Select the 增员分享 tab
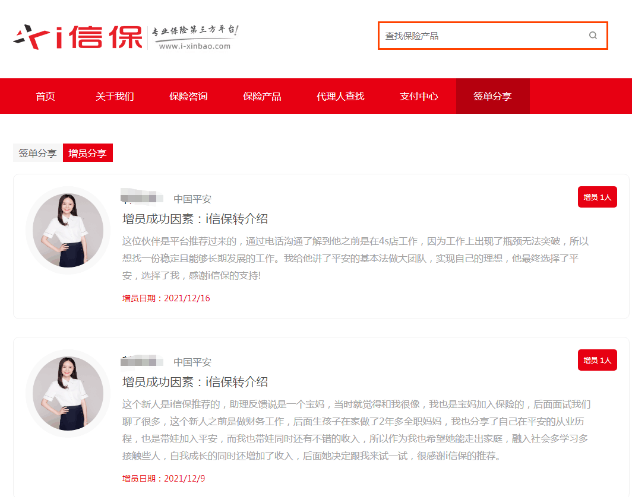This screenshot has width=632, height=497. click(x=87, y=152)
